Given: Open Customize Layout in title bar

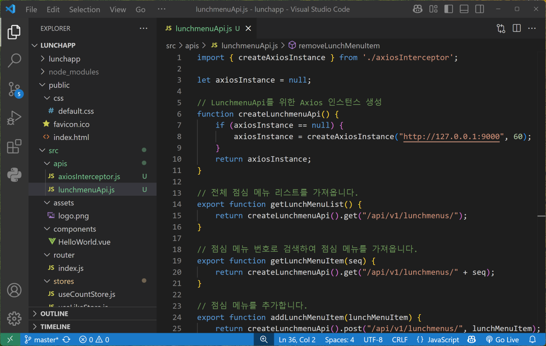Looking at the screenshot, I should 433,9.
